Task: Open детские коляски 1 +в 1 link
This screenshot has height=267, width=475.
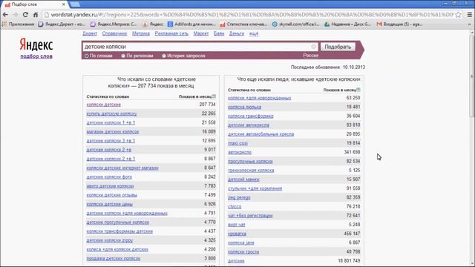Action: (x=111, y=122)
